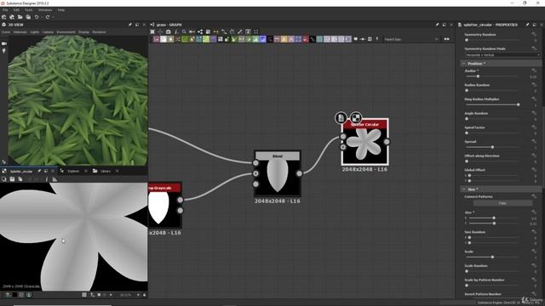Click the info icon in 2D view toolbar

coord(47,179)
